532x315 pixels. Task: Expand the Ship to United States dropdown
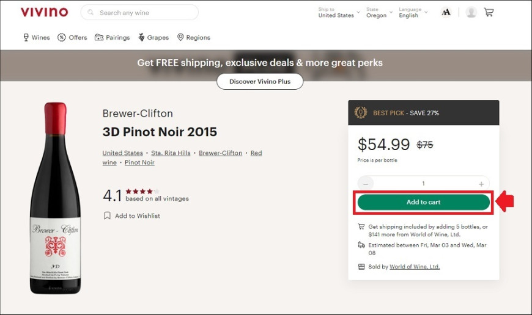tap(339, 13)
